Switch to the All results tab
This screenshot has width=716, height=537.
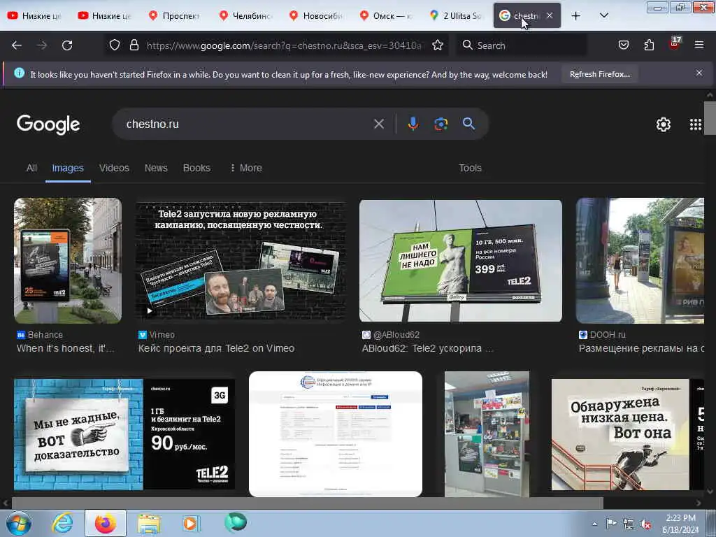[31, 168]
